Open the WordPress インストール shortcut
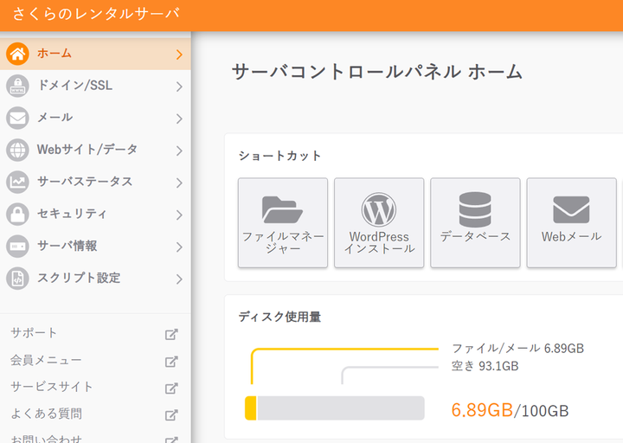This screenshot has height=443, width=623. point(379,222)
